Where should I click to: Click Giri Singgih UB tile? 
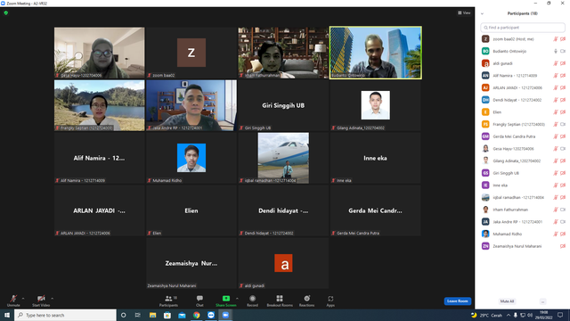pyautogui.click(x=283, y=105)
